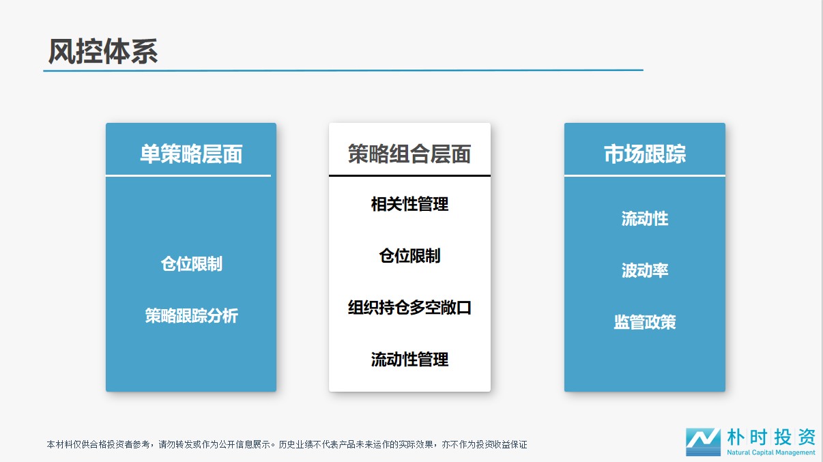Select the wave icon in the logo
The image size is (823, 462).
pyautogui.click(x=703, y=440)
